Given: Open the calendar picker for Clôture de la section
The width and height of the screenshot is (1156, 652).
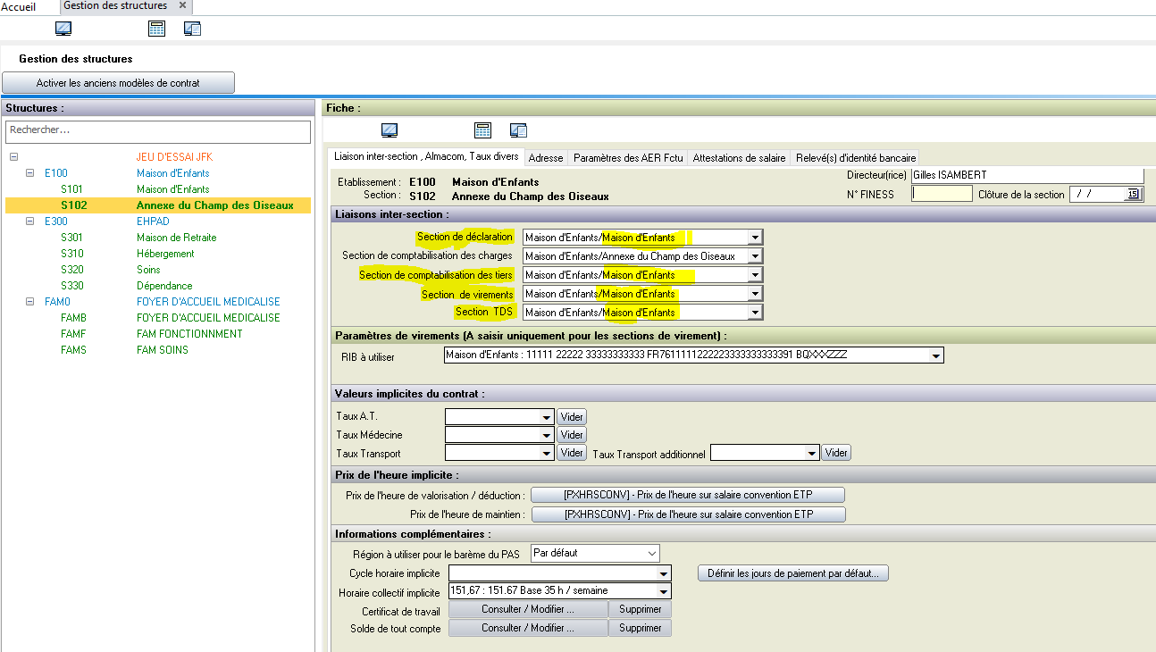Looking at the screenshot, I should (1134, 194).
